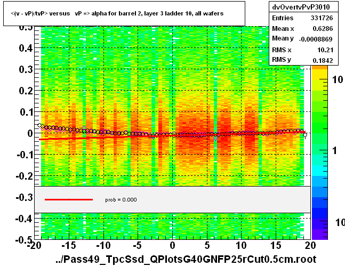This screenshot has width=345, height=266.
Task: Click the red line legend sample
Action: point(69,199)
